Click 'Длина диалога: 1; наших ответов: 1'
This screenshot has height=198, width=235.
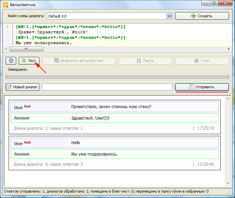pyautogui.click(x=48, y=128)
